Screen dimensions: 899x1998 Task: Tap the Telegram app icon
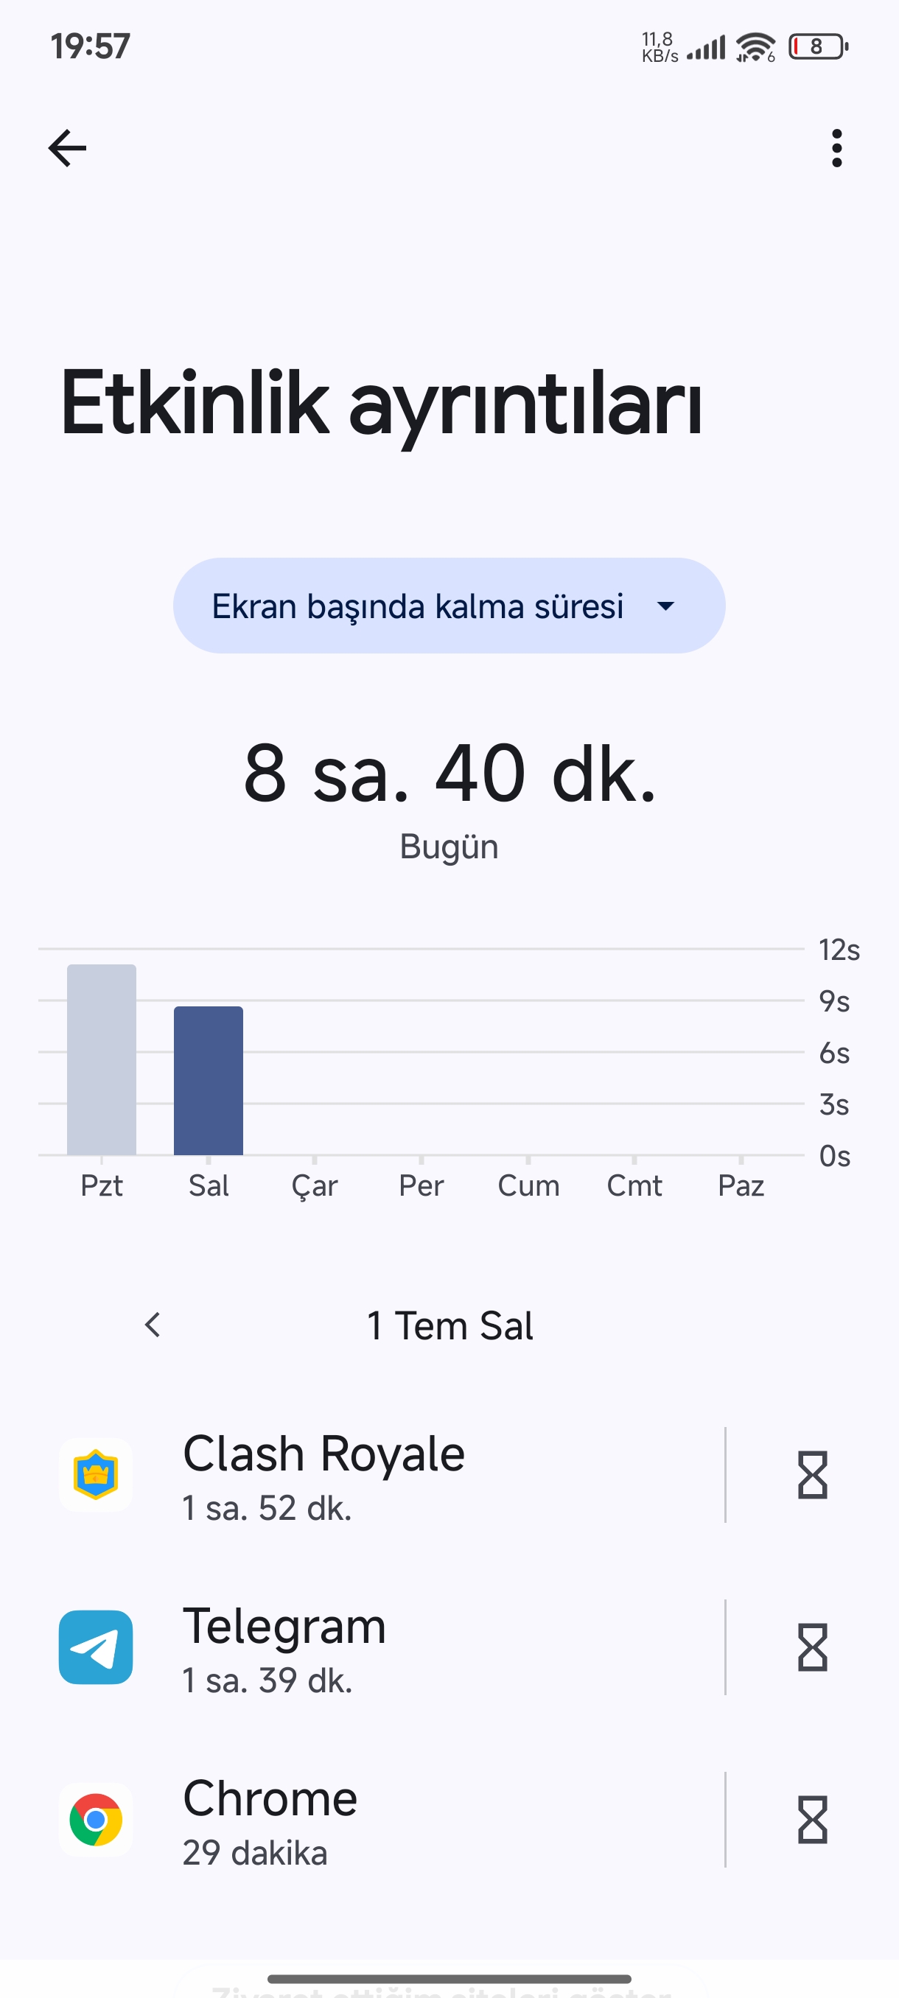coord(95,1647)
